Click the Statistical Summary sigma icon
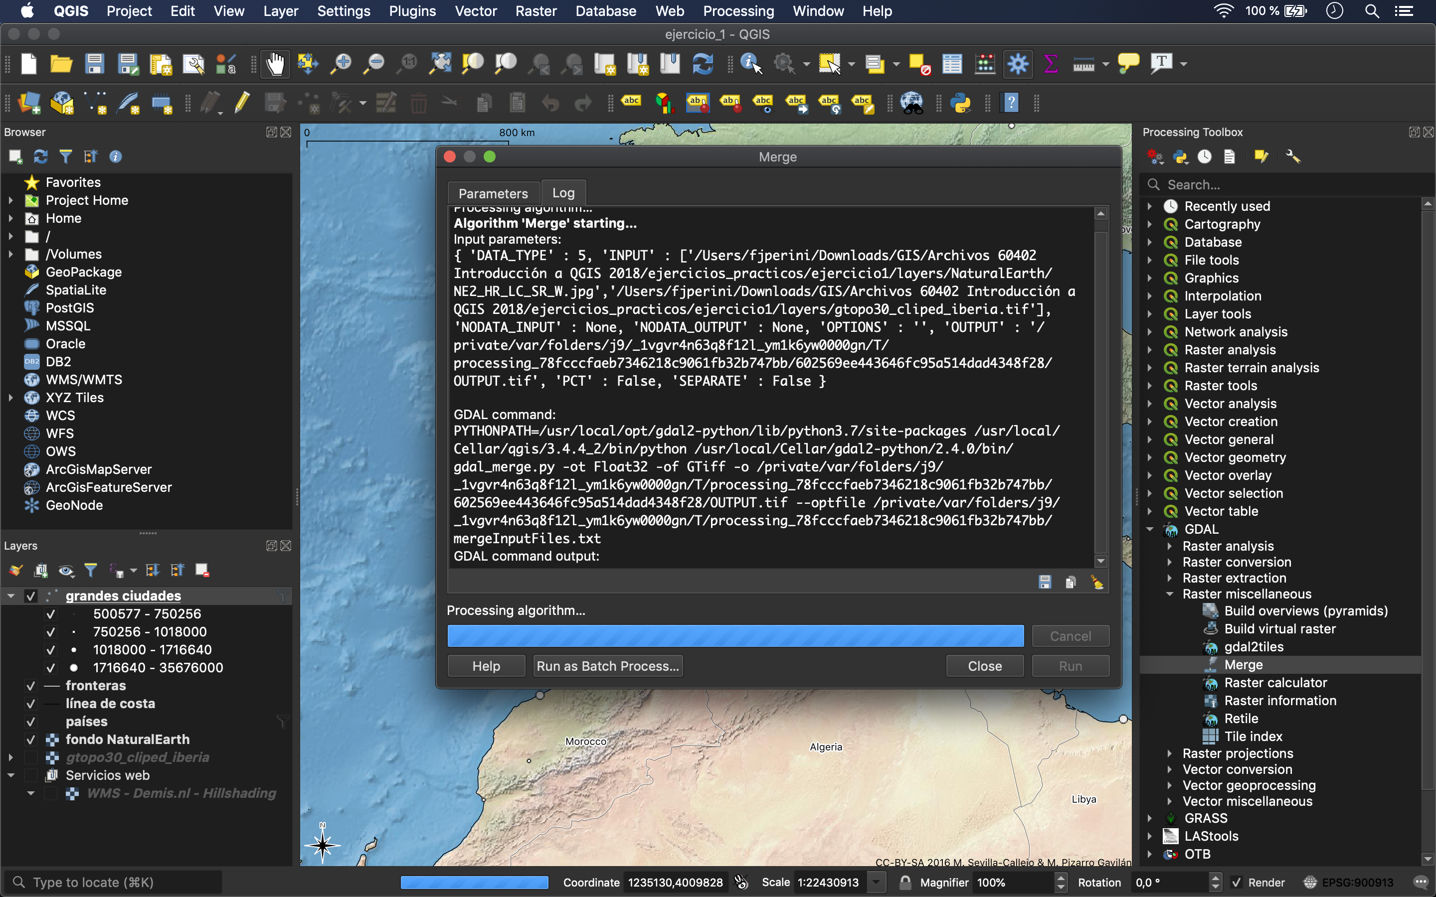 [x=1050, y=63]
